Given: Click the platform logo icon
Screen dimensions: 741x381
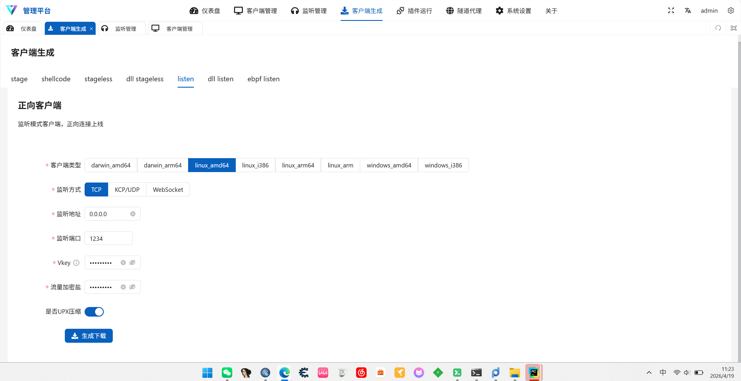Looking at the screenshot, I should pos(12,10).
